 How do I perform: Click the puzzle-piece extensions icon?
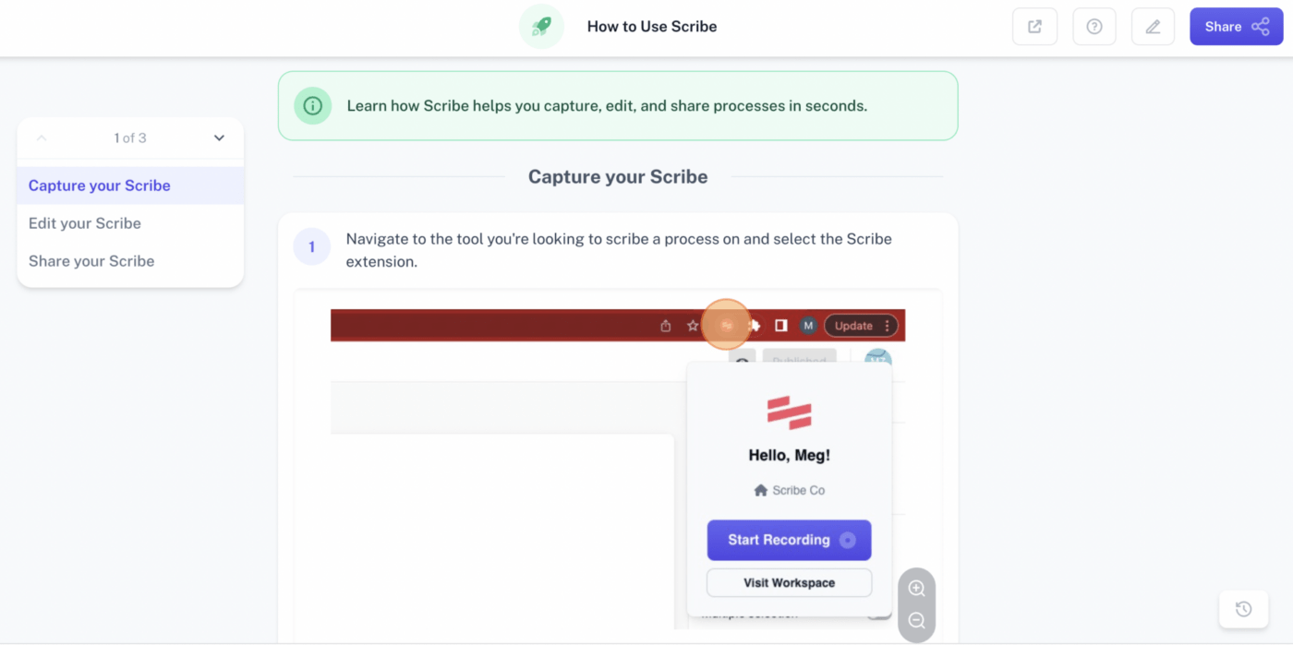755,325
